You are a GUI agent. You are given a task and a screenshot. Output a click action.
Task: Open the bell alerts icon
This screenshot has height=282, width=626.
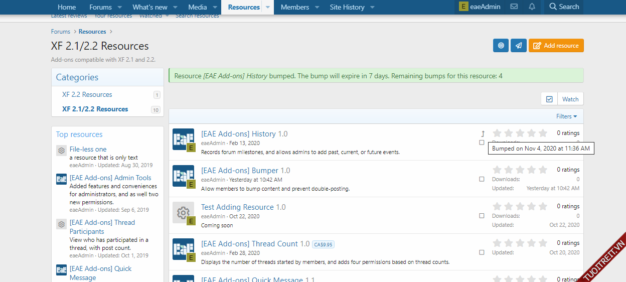[532, 7]
